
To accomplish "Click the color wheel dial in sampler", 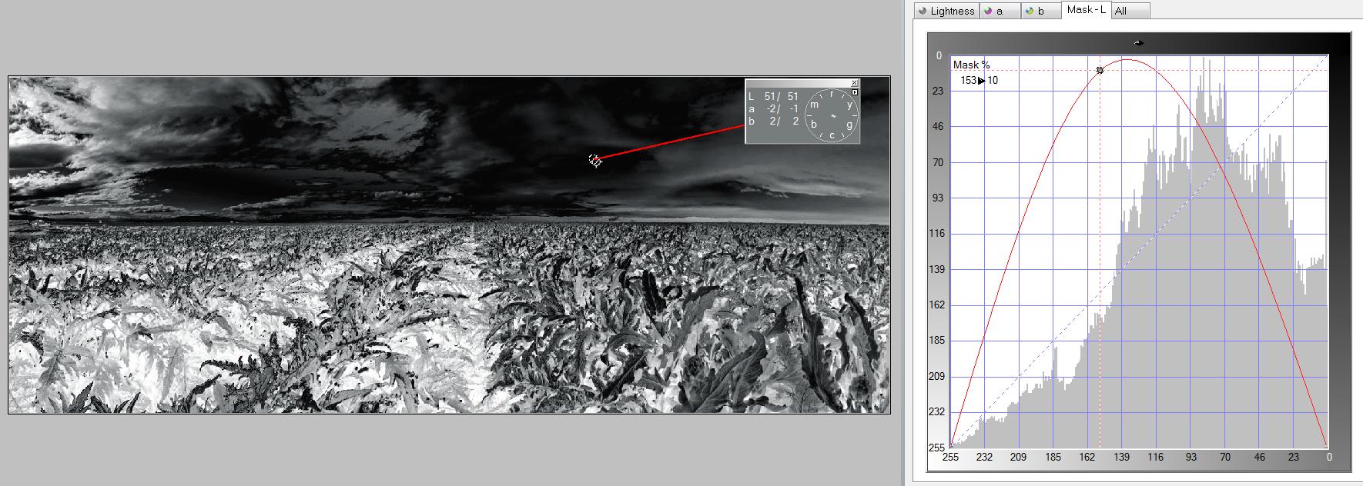I will coord(832,116).
